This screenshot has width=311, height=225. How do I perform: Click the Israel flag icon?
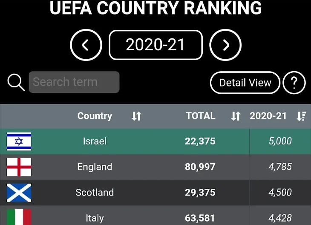tap(19, 141)
